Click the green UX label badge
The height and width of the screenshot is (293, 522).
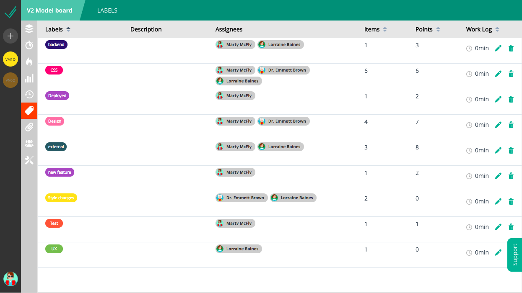[x=54, y=249]
